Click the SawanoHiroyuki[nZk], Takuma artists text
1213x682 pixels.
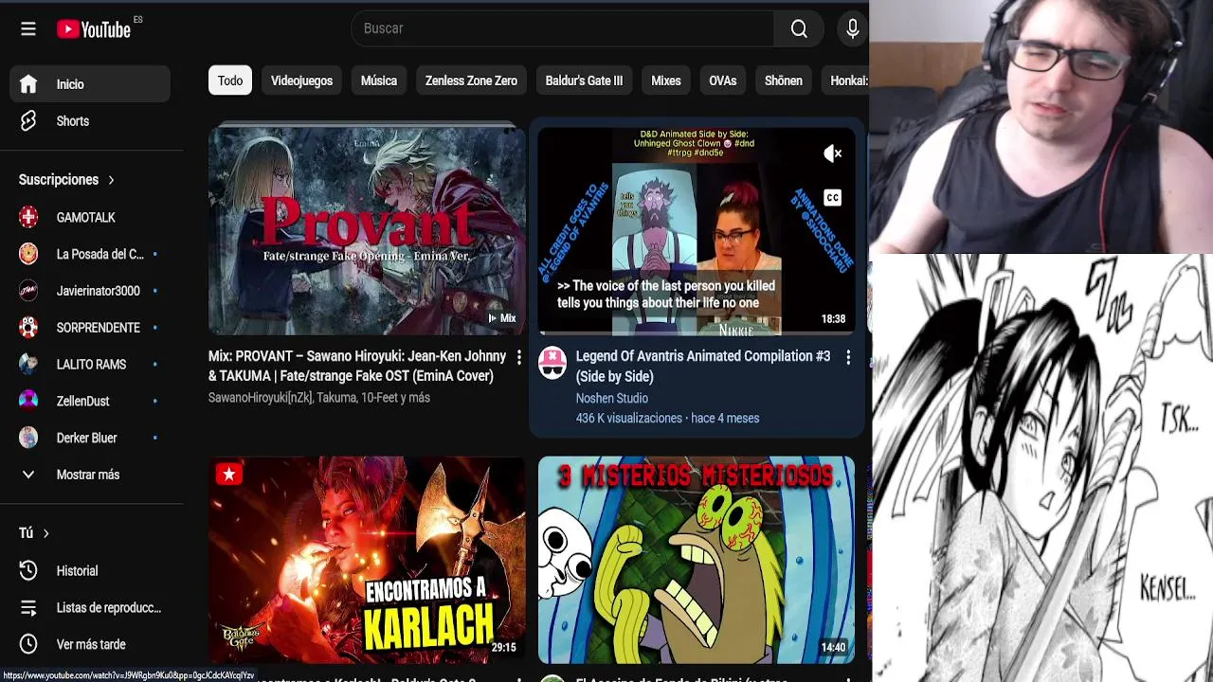[319, 398]
